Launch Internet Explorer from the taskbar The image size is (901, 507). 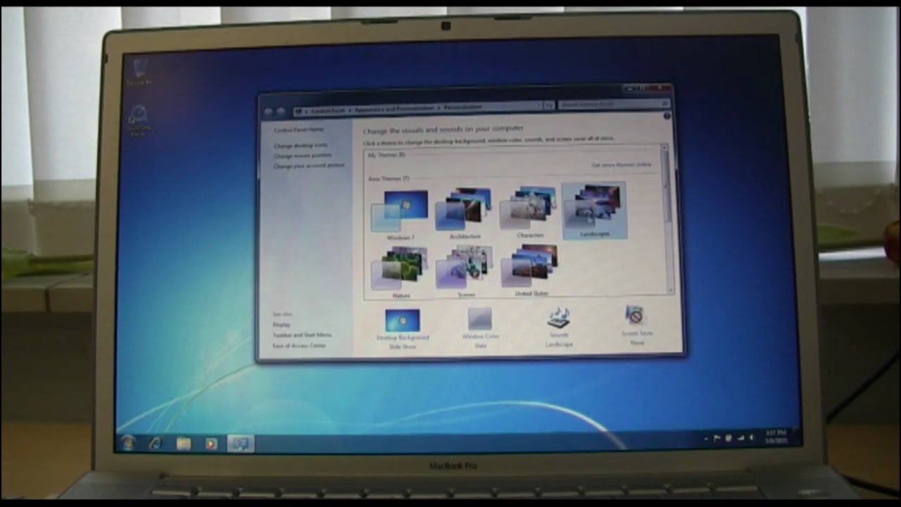155,443
